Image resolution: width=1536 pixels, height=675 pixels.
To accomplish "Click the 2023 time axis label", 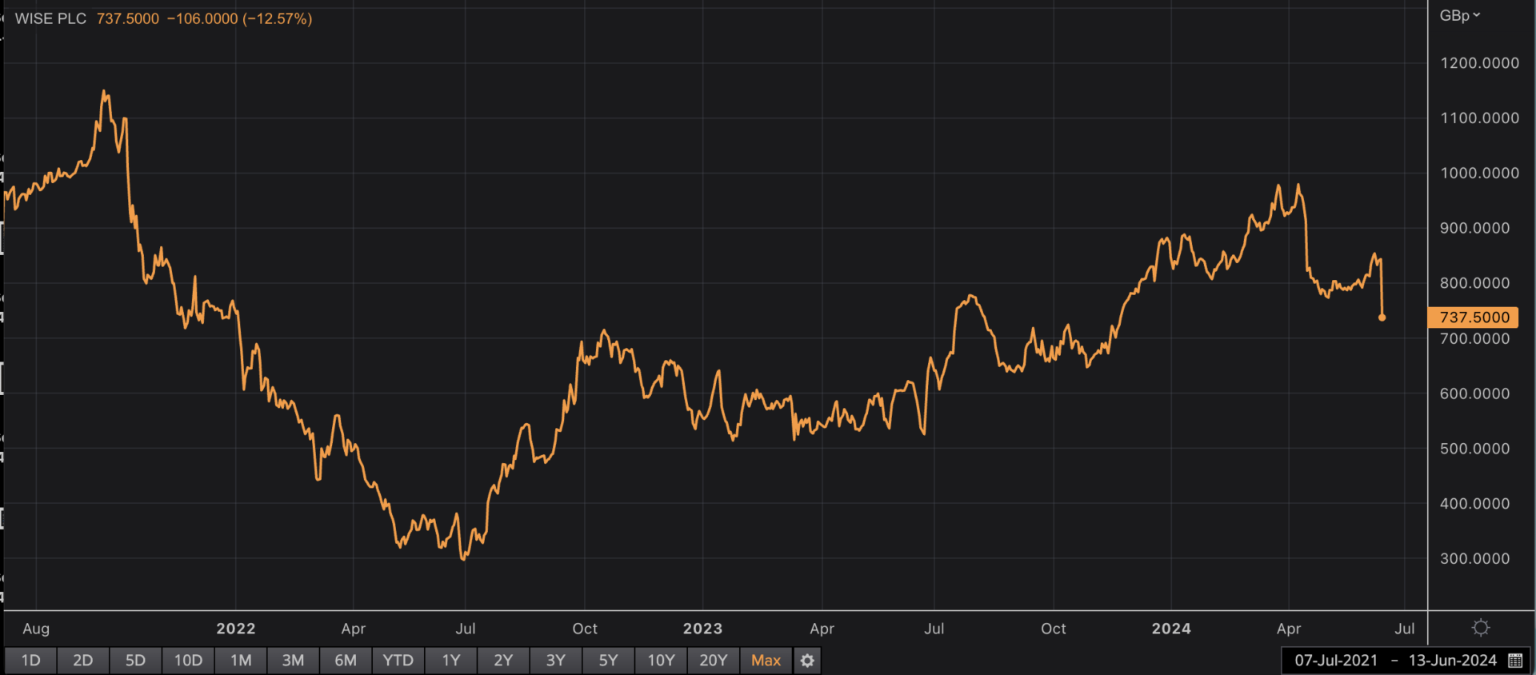I will click(x=703, y=629).
